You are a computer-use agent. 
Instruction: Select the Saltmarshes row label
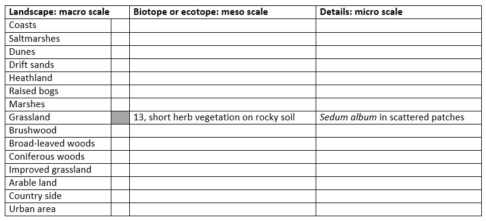[58, 39]
